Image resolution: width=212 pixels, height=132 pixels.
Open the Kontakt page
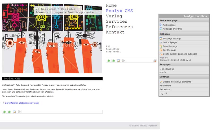[115, 32]
